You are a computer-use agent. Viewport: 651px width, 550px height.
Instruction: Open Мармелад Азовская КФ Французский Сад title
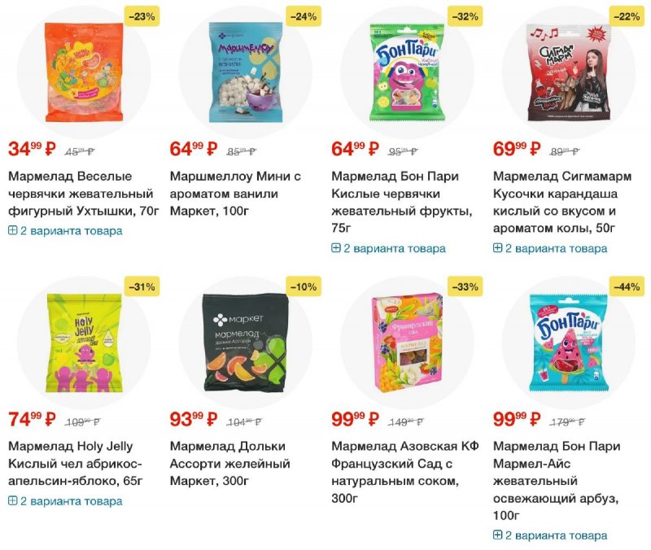tap(405, 472)
